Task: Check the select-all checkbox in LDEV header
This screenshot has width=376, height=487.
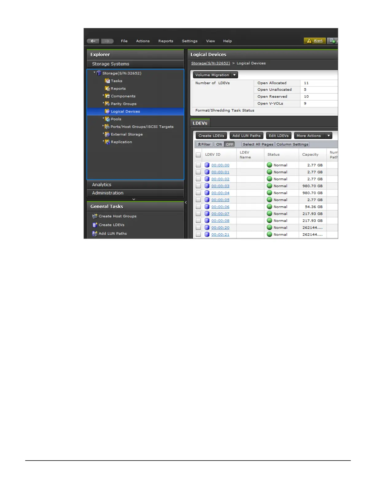Action: point(198,155)
